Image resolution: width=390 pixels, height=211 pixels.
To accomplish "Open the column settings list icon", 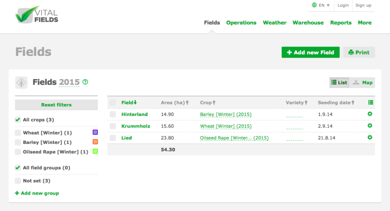I will pos(370,102).
